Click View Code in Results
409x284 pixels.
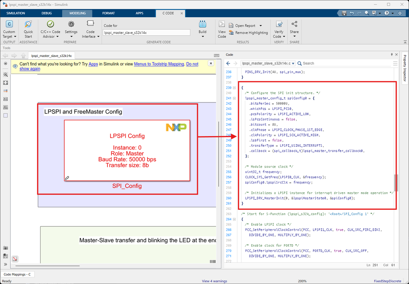pyautogui.click(x=222, y=30)
